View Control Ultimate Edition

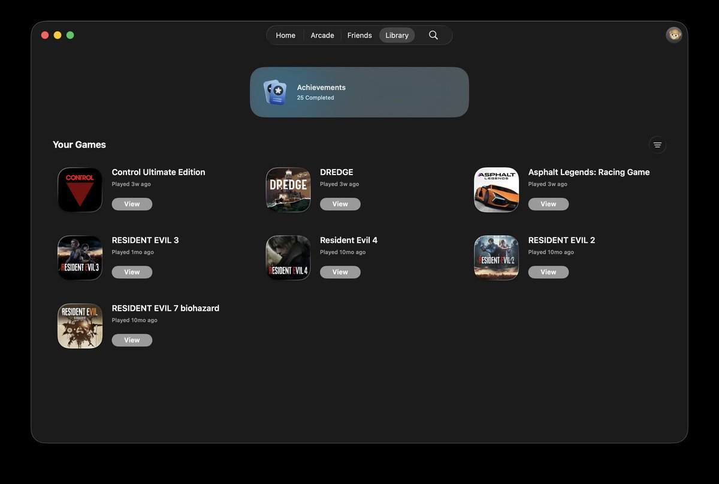[x=132, y=204]
